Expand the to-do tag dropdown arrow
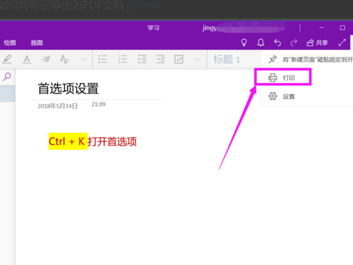 pyautogui.click(x=197, y=59)
